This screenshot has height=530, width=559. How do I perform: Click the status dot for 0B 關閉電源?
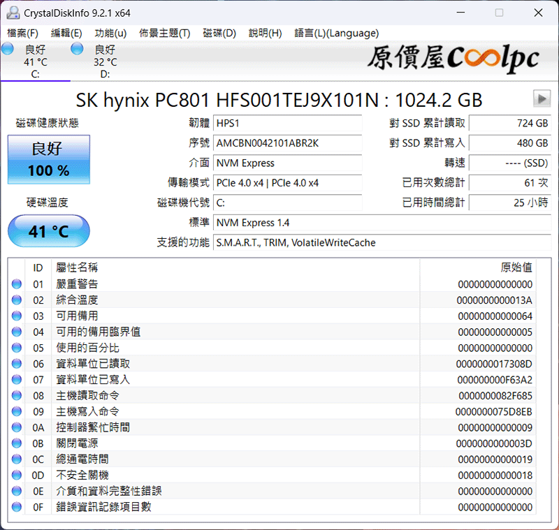point(17,443)
